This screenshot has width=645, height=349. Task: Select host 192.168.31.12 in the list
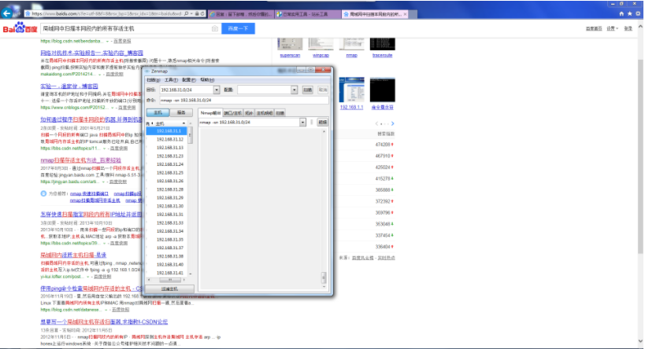click(167, 140)
